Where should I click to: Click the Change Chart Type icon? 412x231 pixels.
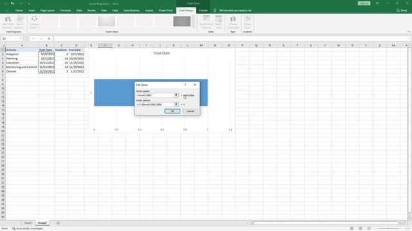click(x=233, y=22)
